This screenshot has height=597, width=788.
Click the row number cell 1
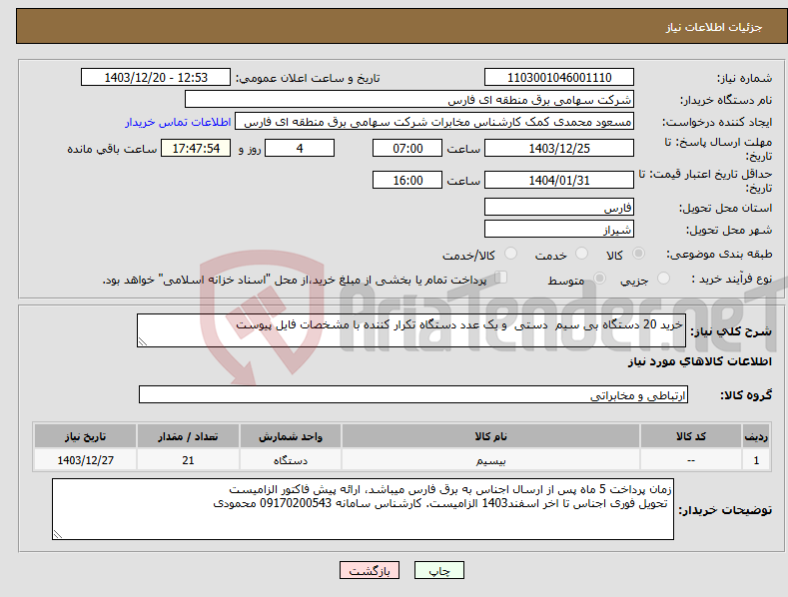(x=756, y=460)
